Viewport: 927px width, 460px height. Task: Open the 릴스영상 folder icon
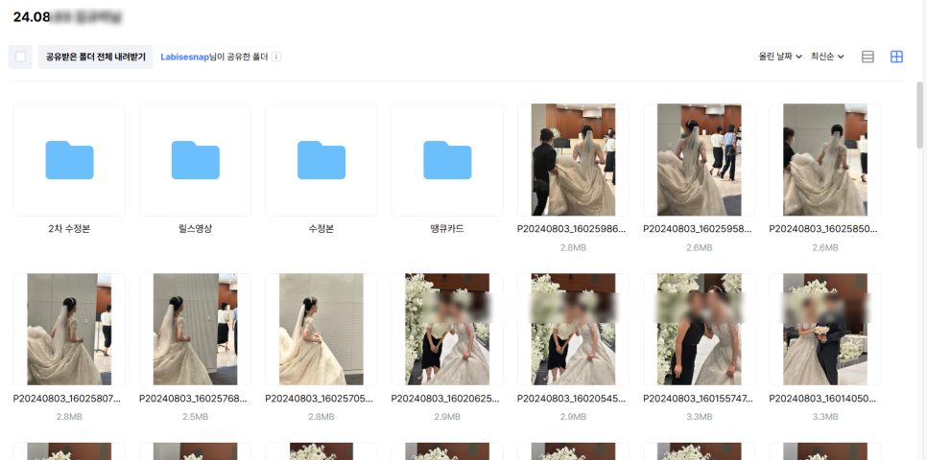pos(195,160)
